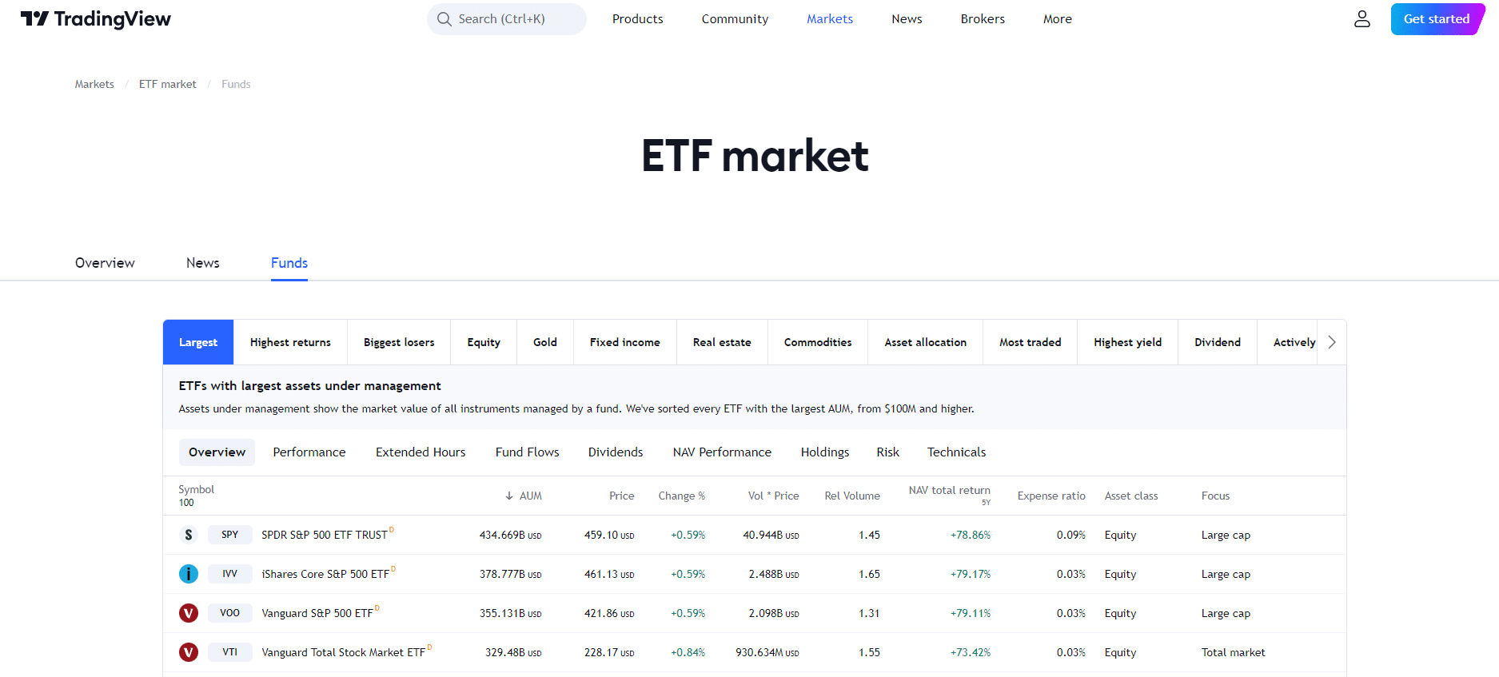Switch to the Overview page tab
This screenshot has width=1499, height=677.
coord(105,263)
